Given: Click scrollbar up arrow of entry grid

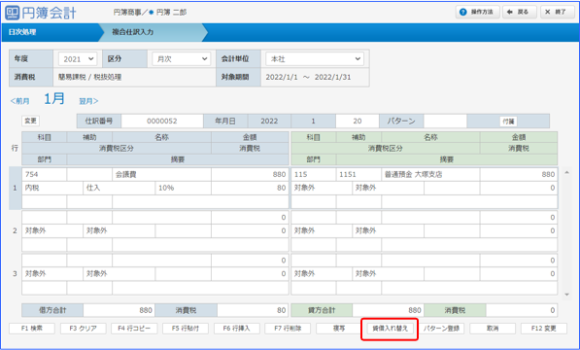Looking at the screenshot, I should tap(566, 173).
